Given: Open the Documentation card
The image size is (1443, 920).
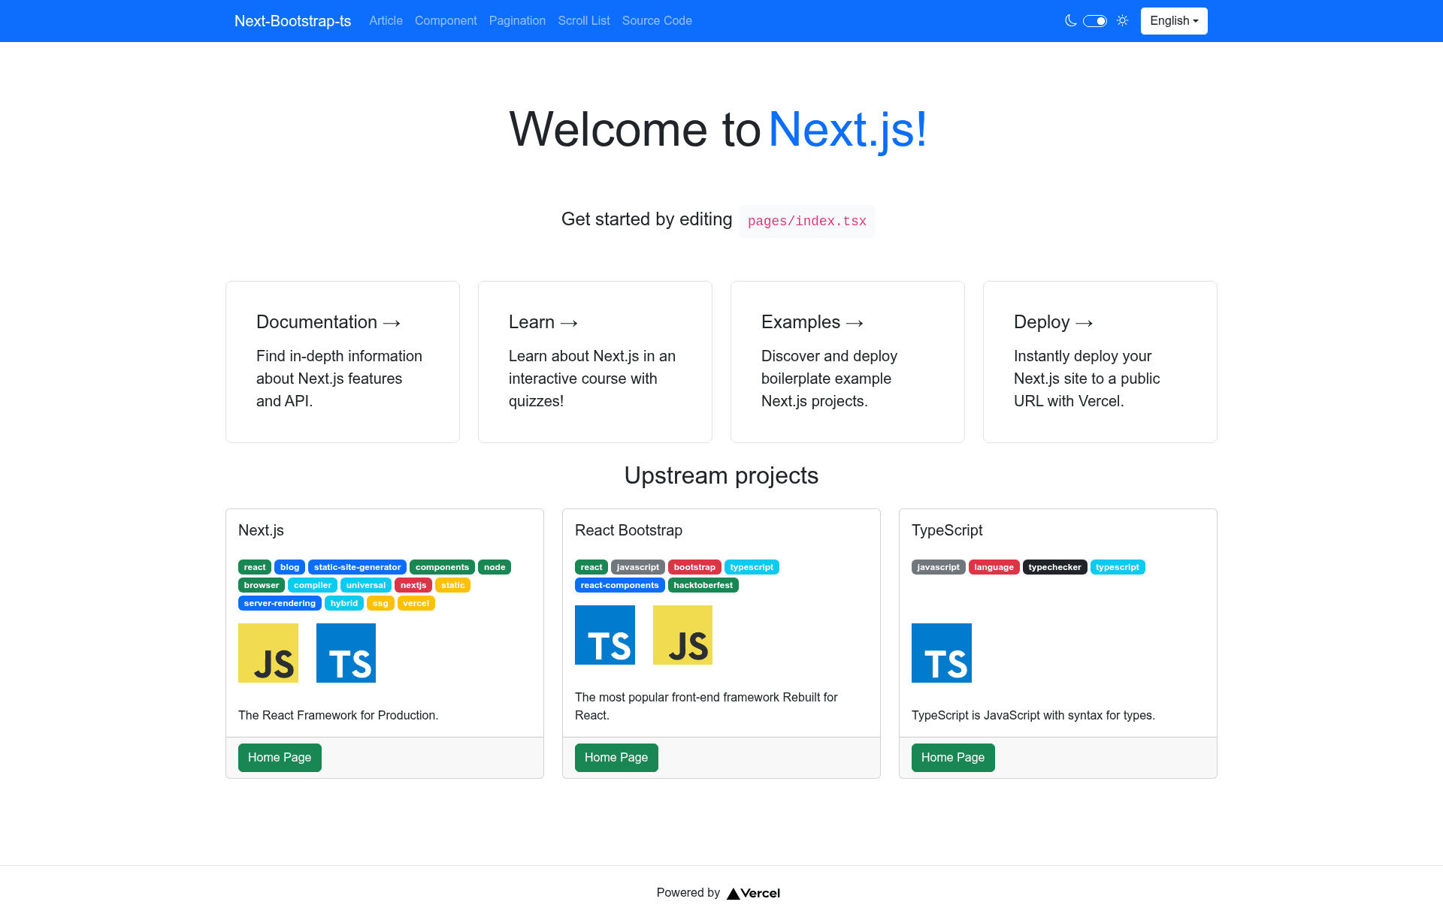Looking at the screenshot, I should [343, 362].
